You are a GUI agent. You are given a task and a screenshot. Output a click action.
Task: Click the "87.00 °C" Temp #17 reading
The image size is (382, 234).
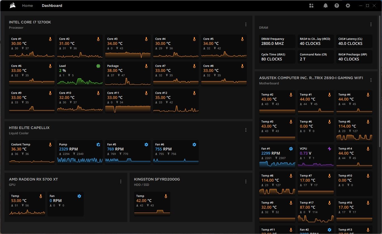pos(308,207)
